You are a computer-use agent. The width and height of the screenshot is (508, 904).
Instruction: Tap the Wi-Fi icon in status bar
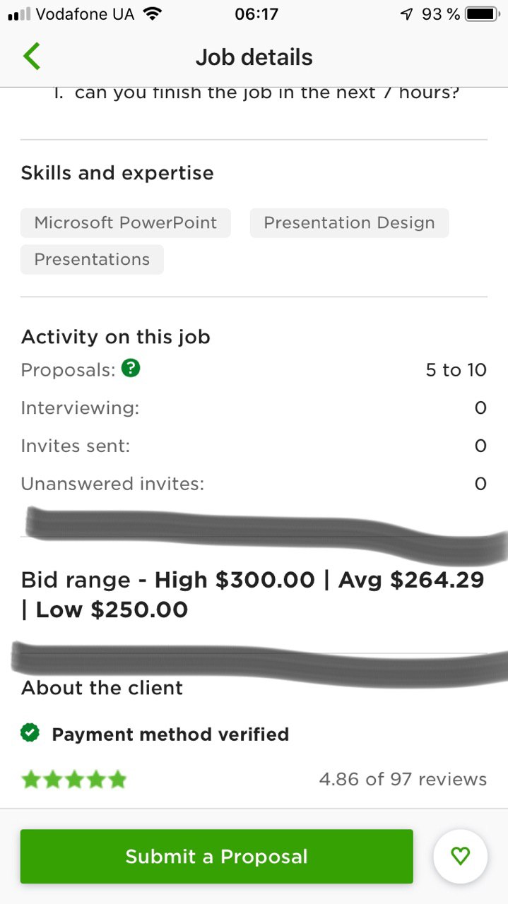coord(151,14)
